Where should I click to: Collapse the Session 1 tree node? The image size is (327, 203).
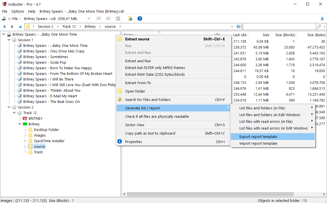coord(9,40)
